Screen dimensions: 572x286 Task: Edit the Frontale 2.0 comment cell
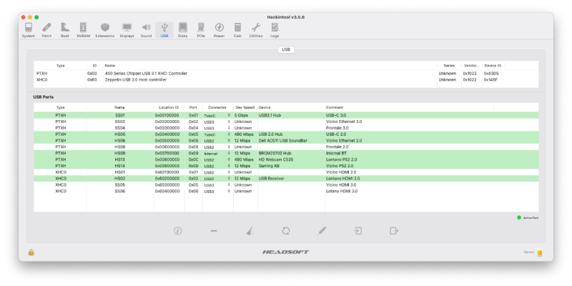pos(337,147)
